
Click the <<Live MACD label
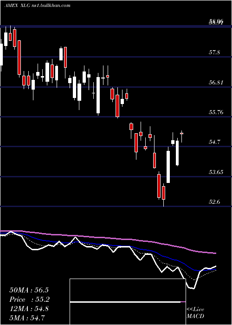(x=195, y=313)
